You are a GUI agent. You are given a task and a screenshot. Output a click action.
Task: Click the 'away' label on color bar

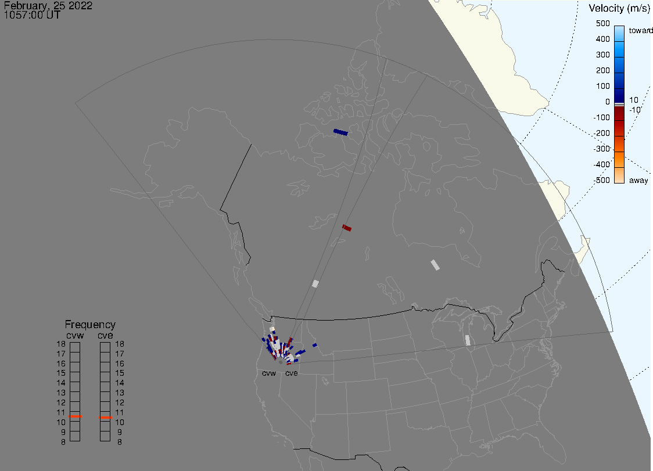point(638,180)
